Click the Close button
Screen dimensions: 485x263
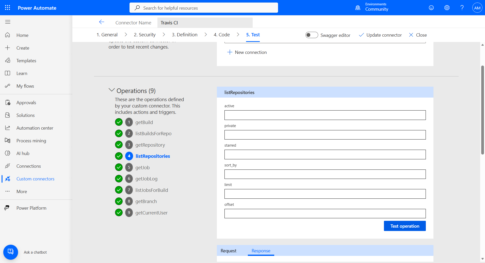418,35
